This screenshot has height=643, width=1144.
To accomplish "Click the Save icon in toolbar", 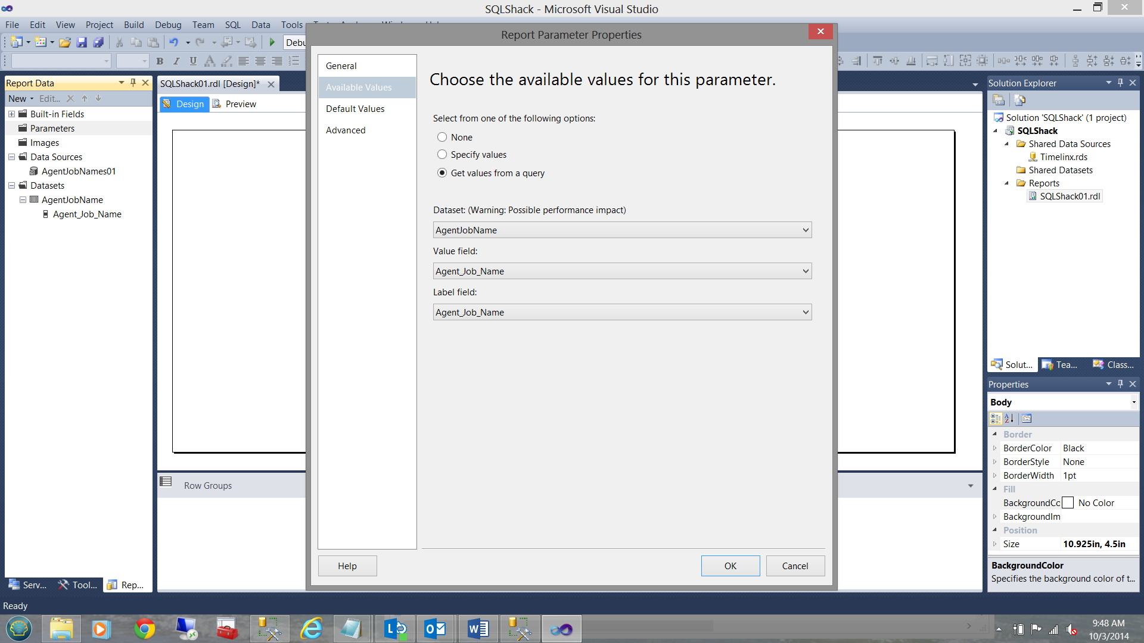I will click(82, 42).
